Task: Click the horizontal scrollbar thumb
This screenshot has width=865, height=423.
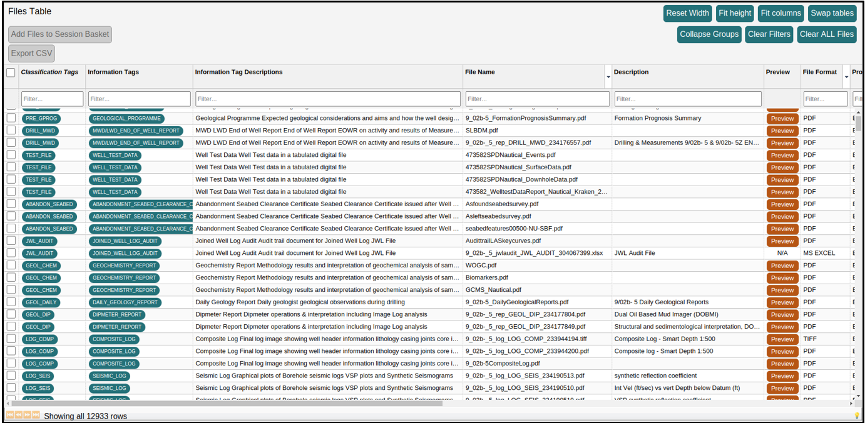Action: coord(227,403)
